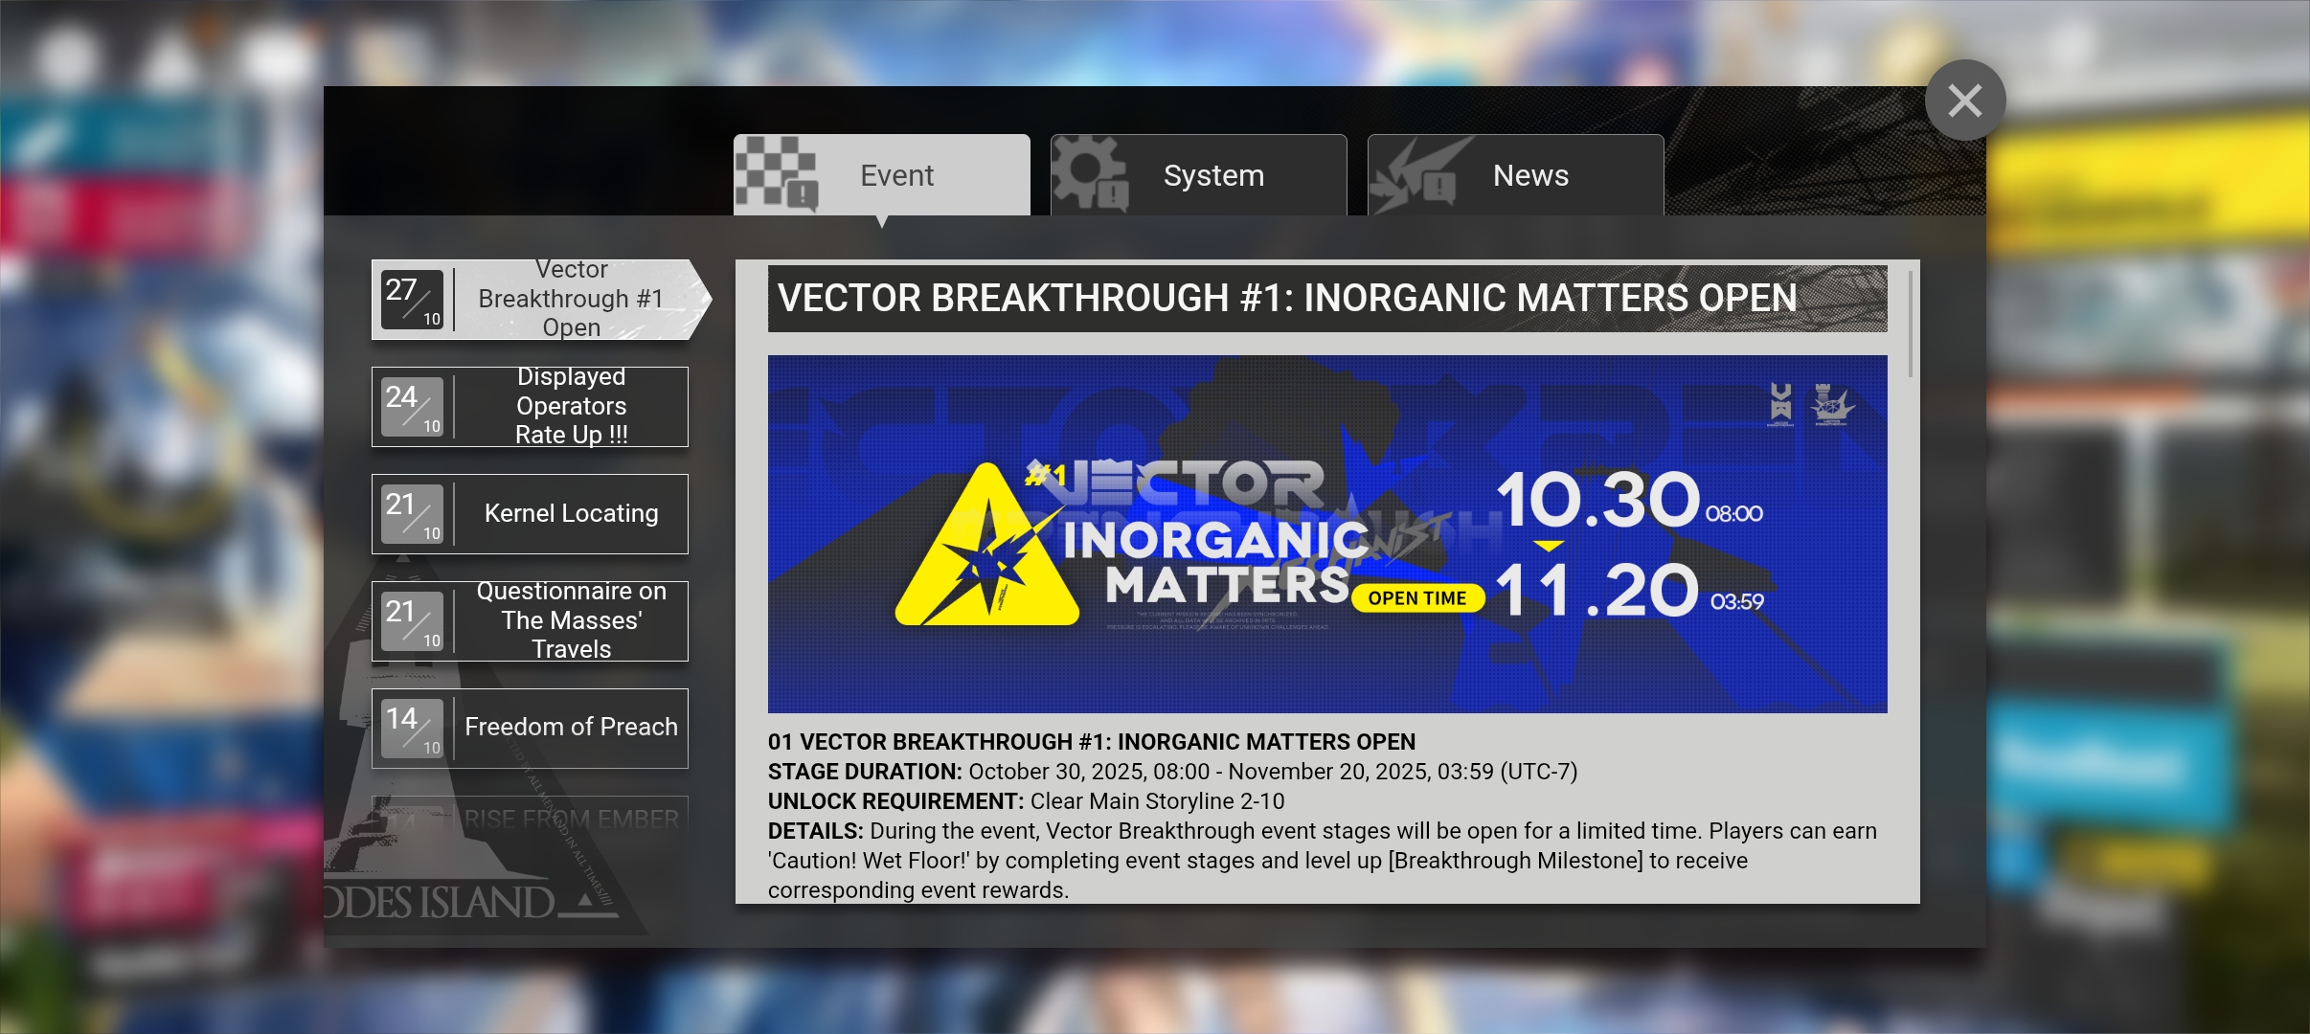Switch to the News tab
Screen dimensions: 2310x1034
[x=1529, y=176]
